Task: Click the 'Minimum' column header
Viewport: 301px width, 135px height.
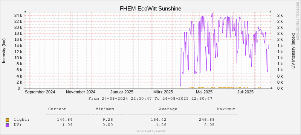Action: click(x=105, y=109)
